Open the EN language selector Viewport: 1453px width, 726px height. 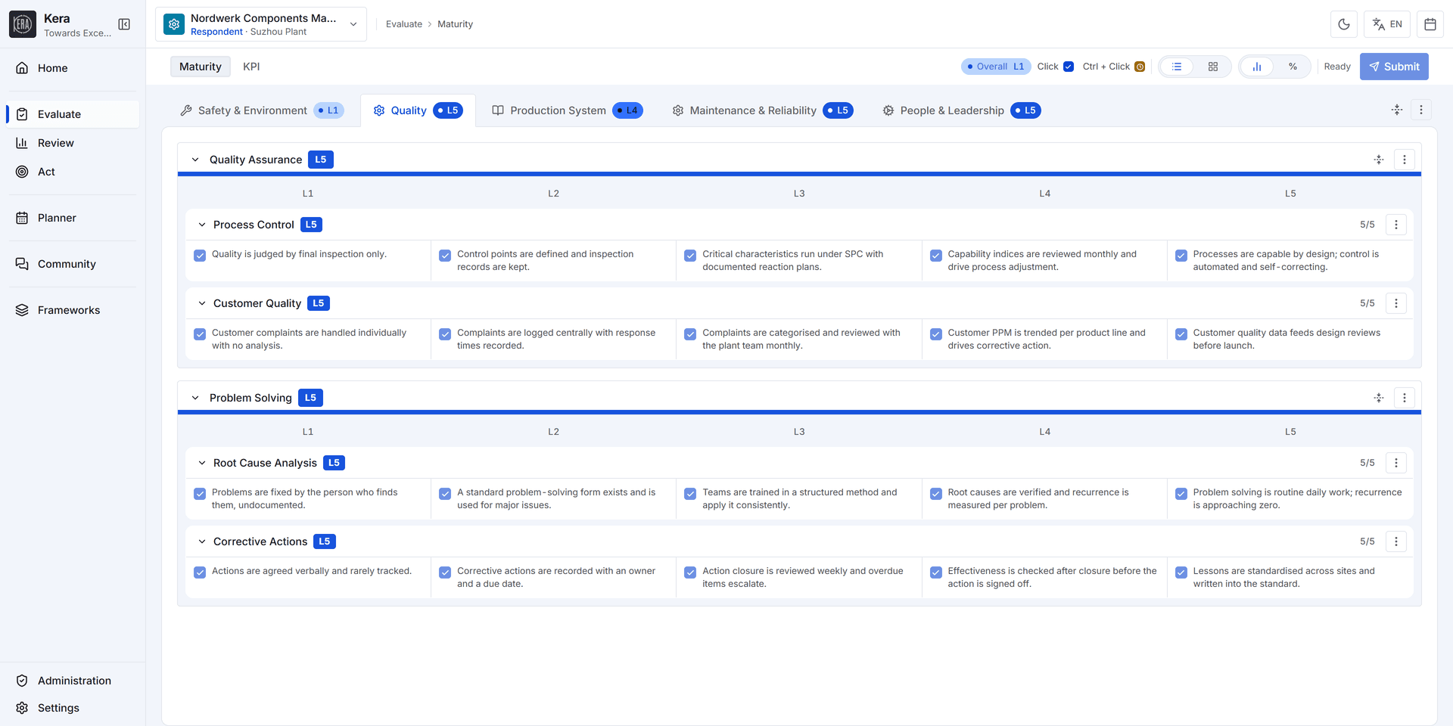(x=1387, y=24)
